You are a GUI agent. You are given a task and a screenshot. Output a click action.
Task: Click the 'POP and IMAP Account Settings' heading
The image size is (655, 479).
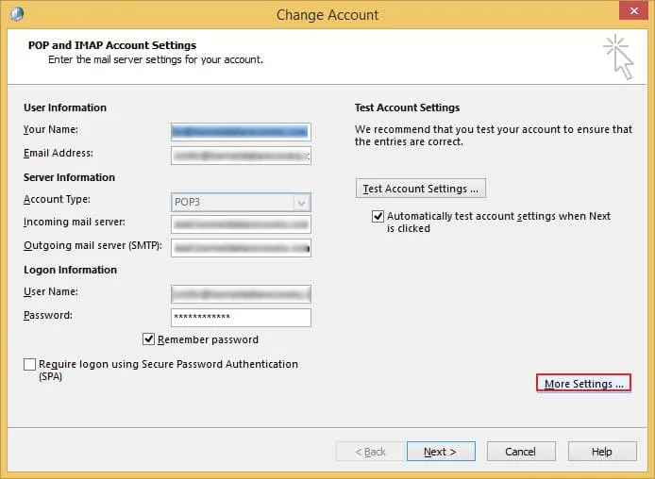(112, 45)
